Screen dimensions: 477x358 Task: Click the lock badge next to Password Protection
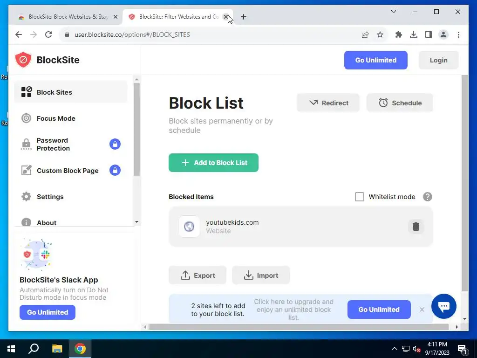point(115,144)
